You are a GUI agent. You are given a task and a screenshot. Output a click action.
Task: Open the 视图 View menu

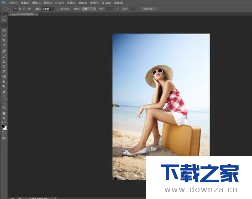point(94,3)
